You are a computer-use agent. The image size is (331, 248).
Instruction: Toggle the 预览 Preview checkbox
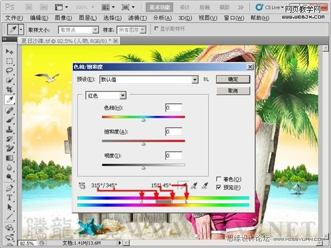pyautogui.click(x=219, y=187)
